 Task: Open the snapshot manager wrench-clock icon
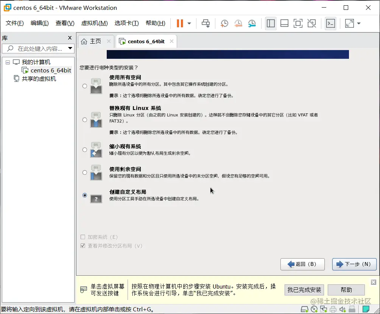252,23
